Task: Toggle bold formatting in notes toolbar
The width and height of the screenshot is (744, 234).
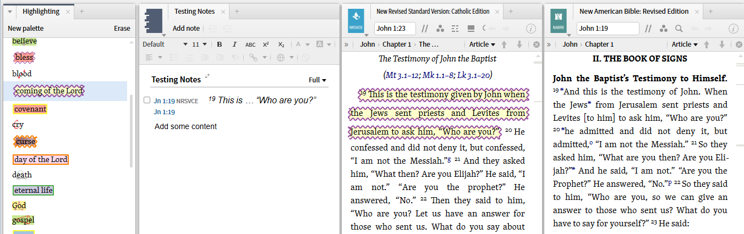Action: 220,44
